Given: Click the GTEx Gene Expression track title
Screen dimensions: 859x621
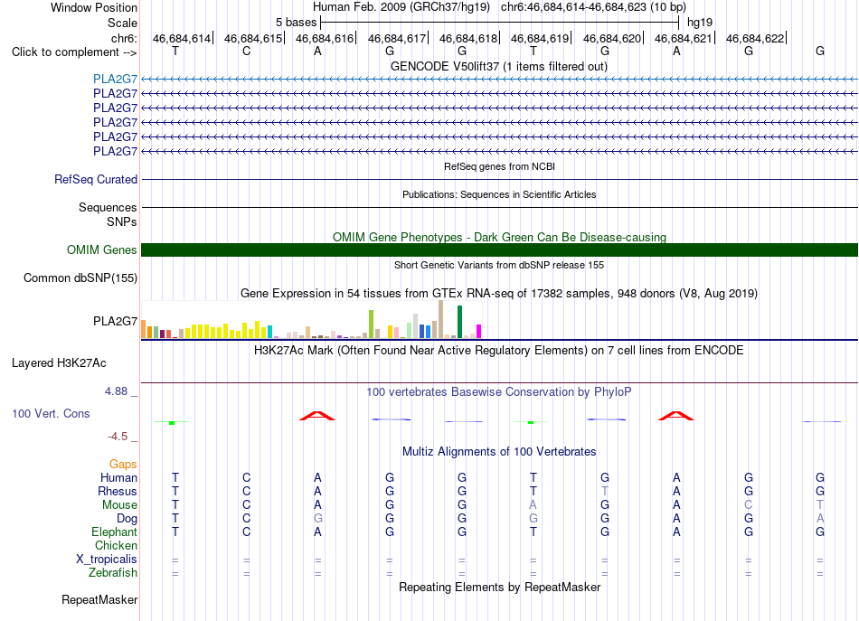Looking at the screenshot, I should pos(499,293).
